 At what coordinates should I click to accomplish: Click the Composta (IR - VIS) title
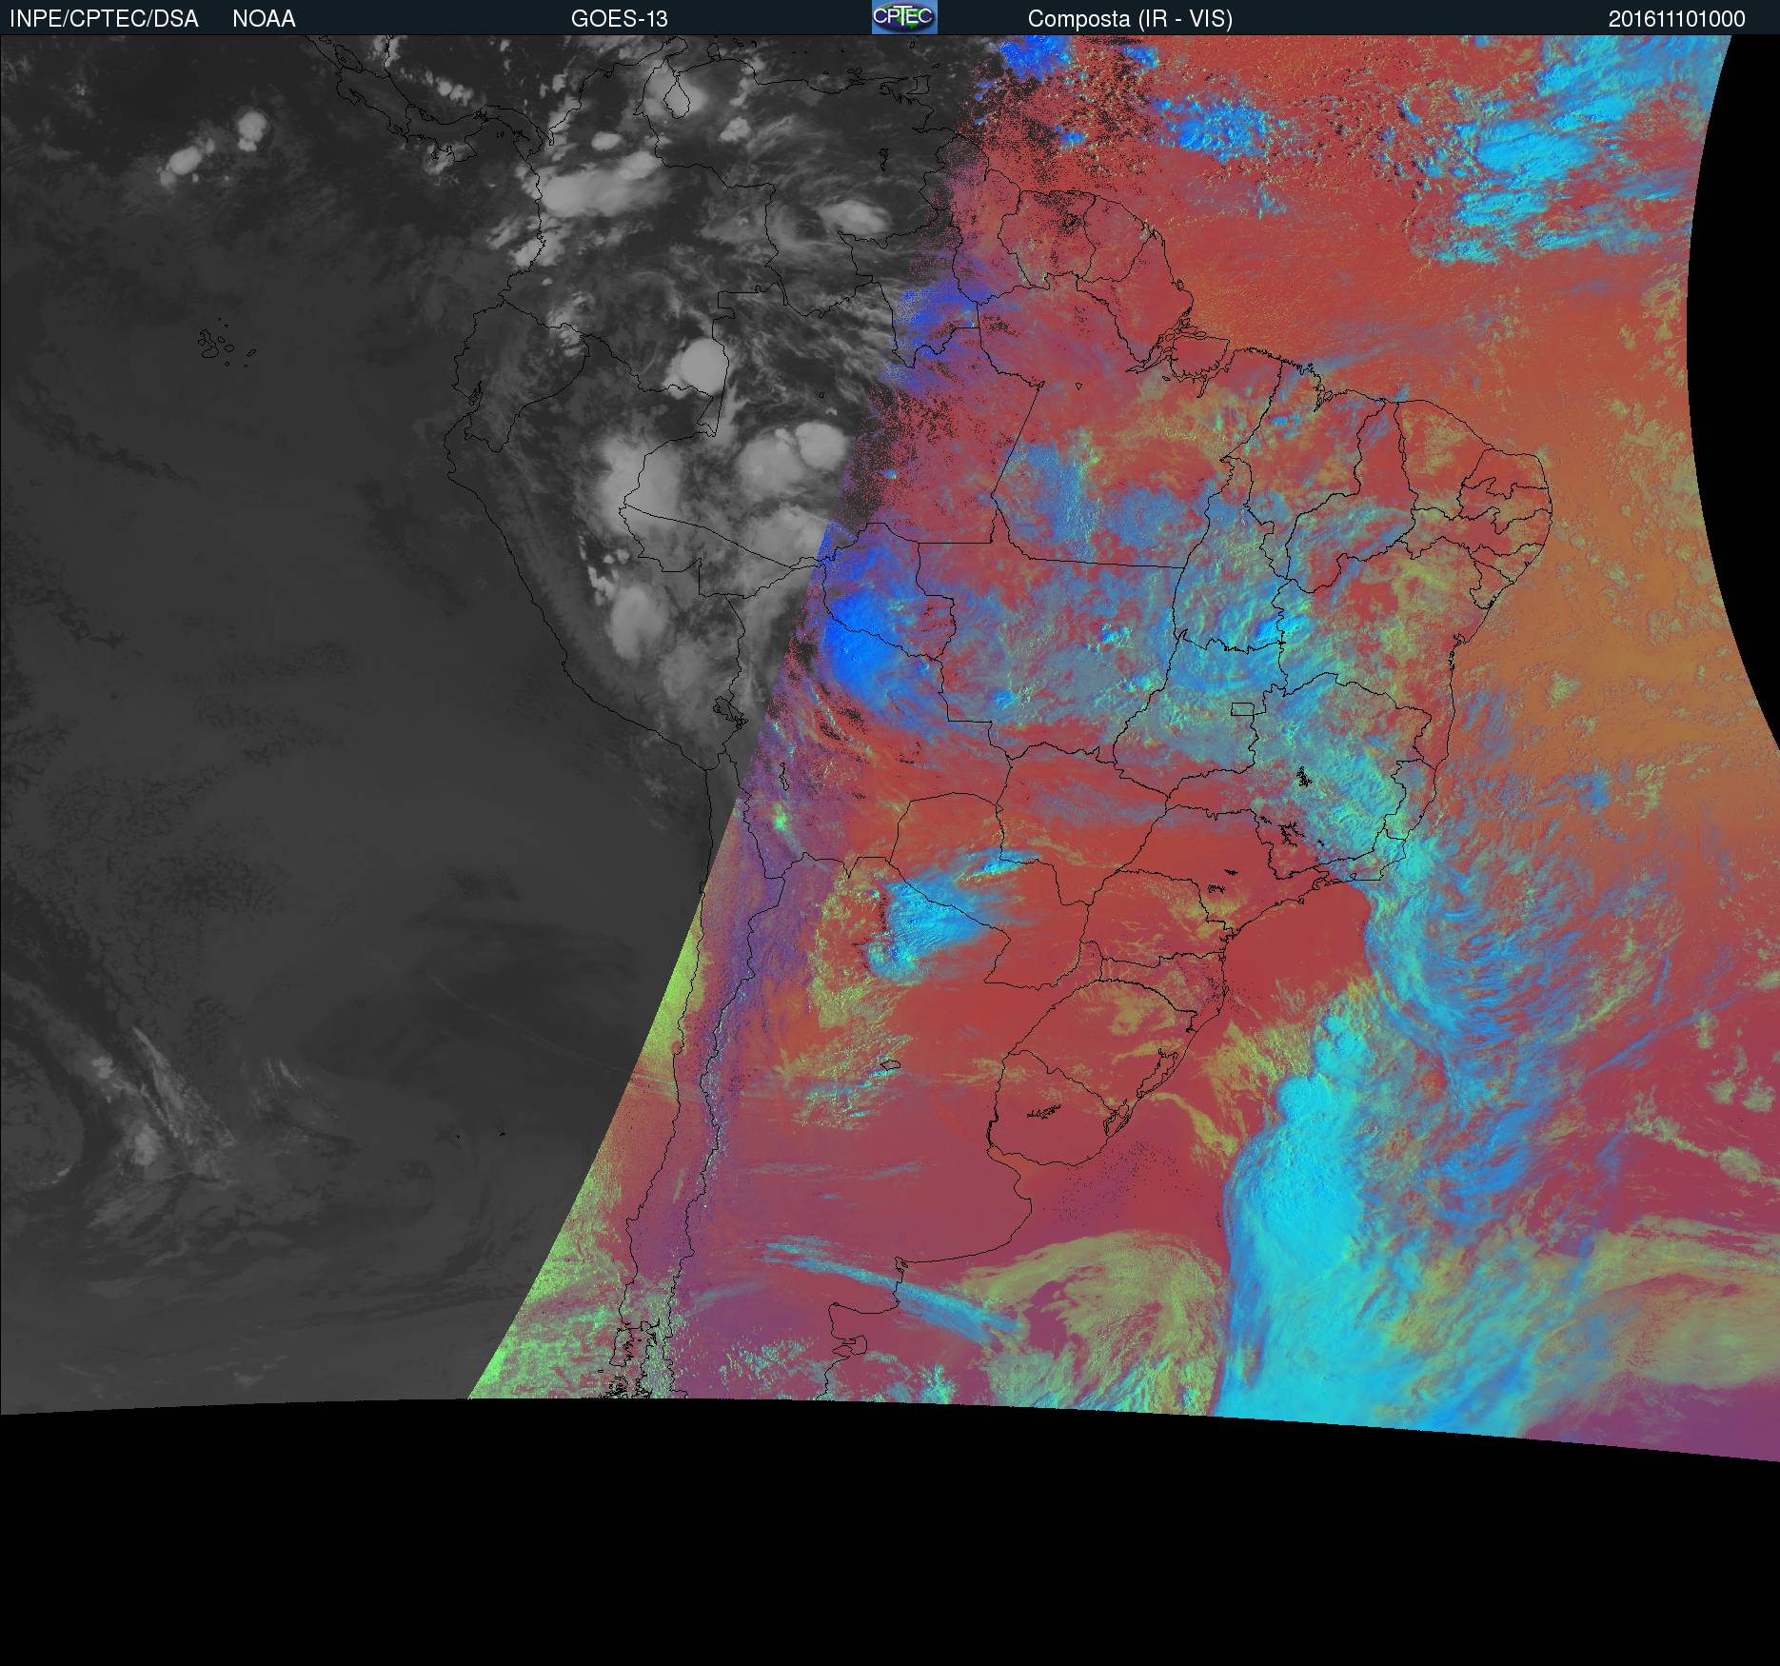pos(1130,19)
